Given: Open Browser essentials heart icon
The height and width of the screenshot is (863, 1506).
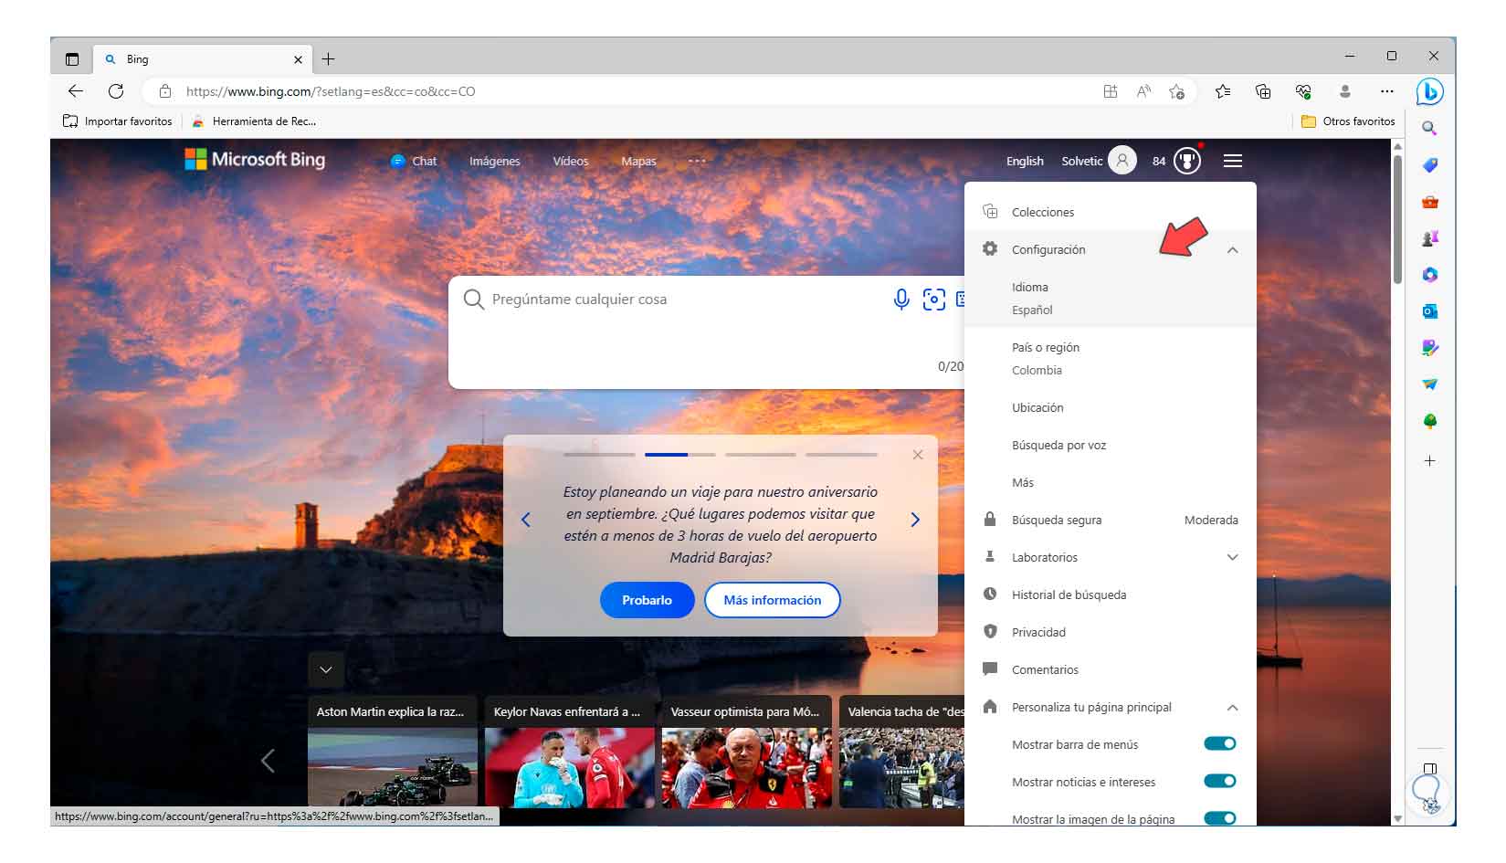Looking at the screenshot, I should pyautogui.click(x=1303, y=91).
